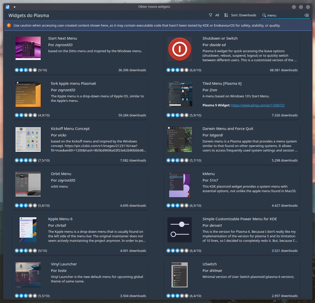Click the orange caution warning icon
This screenshot has width=315, height=303.
tap(9, 25)
